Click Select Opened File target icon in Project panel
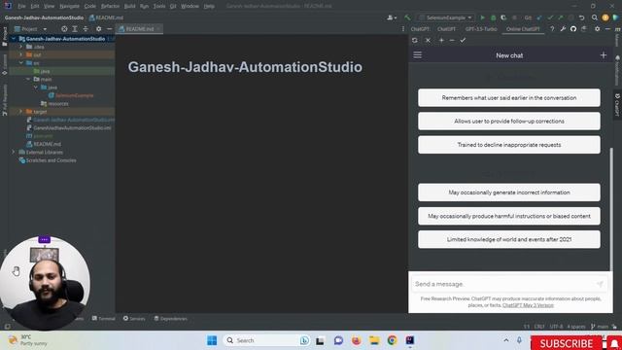Image resolution: width=622 pixels, height=350 pixels. [x=64, y=29]
